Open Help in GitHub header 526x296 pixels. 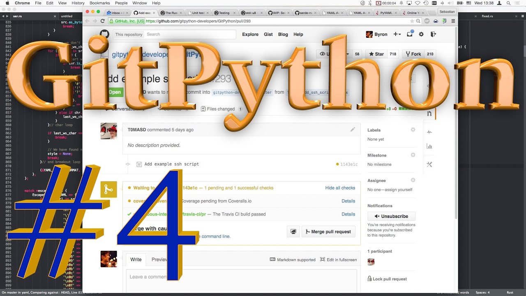click(x=298, y=35)
